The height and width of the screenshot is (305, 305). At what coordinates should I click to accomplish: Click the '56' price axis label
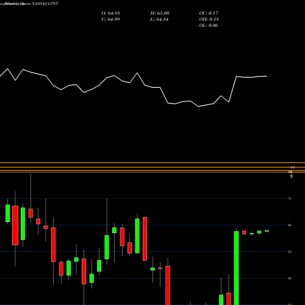click(x=290, y=278)
